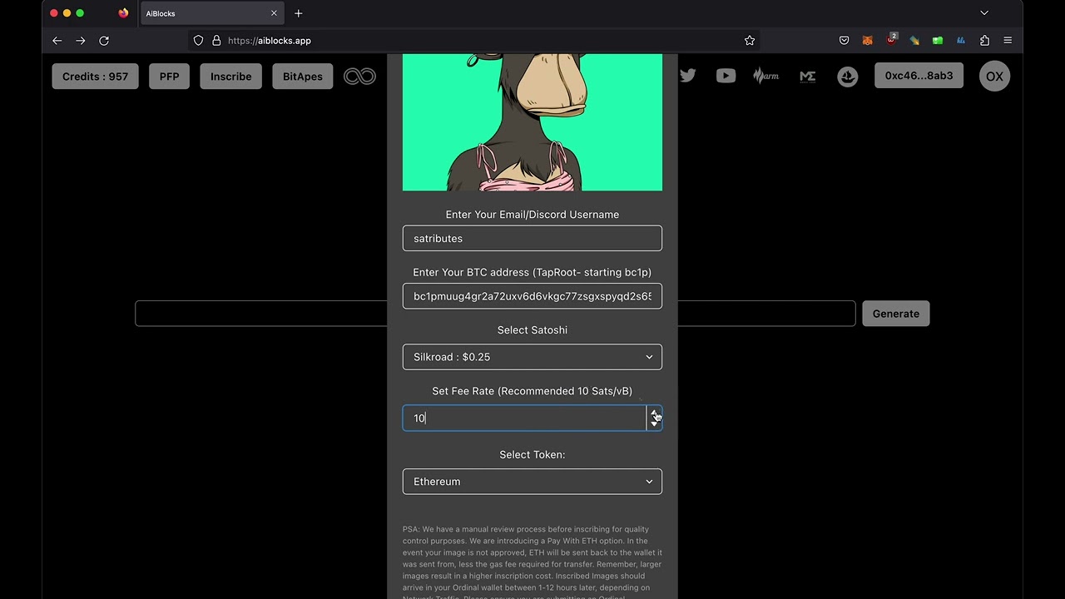
Task: Expand the Select Satoshi dropdown
Action: (x=532, y=357)
